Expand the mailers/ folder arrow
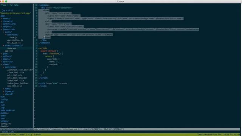This screenshot has width=242, height=136. (x=1, y=56)
